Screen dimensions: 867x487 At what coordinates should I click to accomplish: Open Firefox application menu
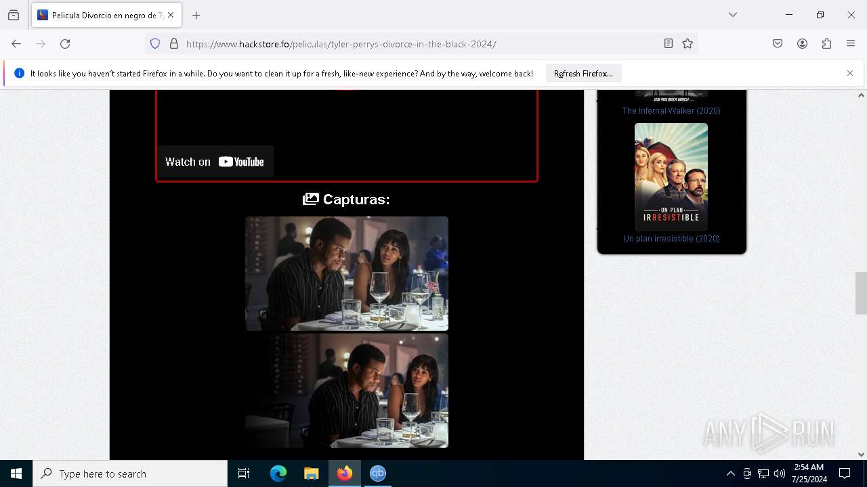851,44
